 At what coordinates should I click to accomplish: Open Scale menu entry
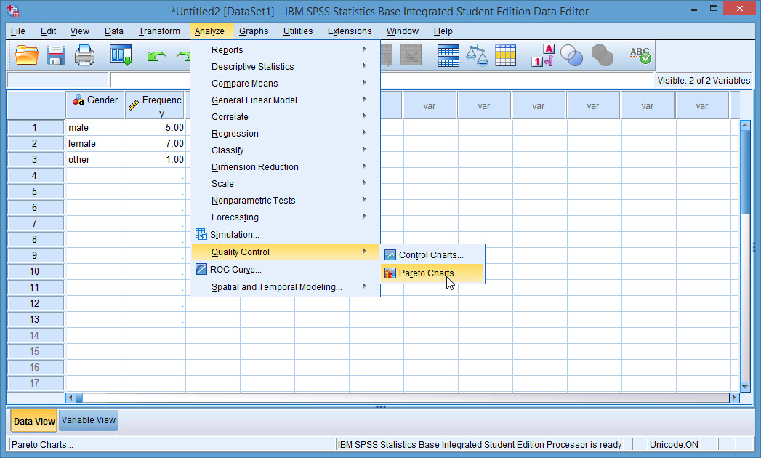coord(285,184)
